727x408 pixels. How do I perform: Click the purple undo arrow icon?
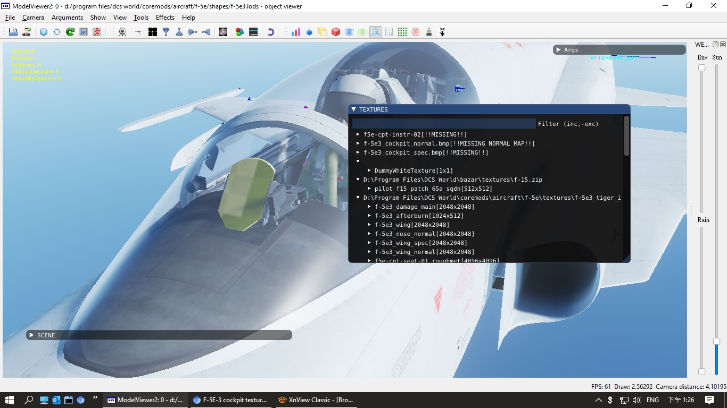(x=270, y=32)
